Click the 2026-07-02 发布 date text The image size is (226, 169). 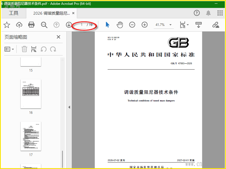[116, 160]
